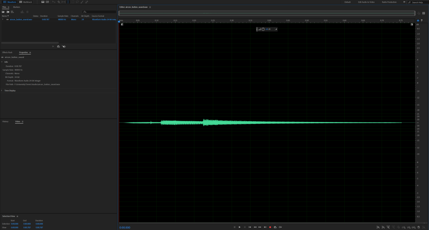Viewport: 429px width, 230px height.
Task: Click the Open File folder icon in Files panel
Action: pyautogui.click(x=3, y=12)
